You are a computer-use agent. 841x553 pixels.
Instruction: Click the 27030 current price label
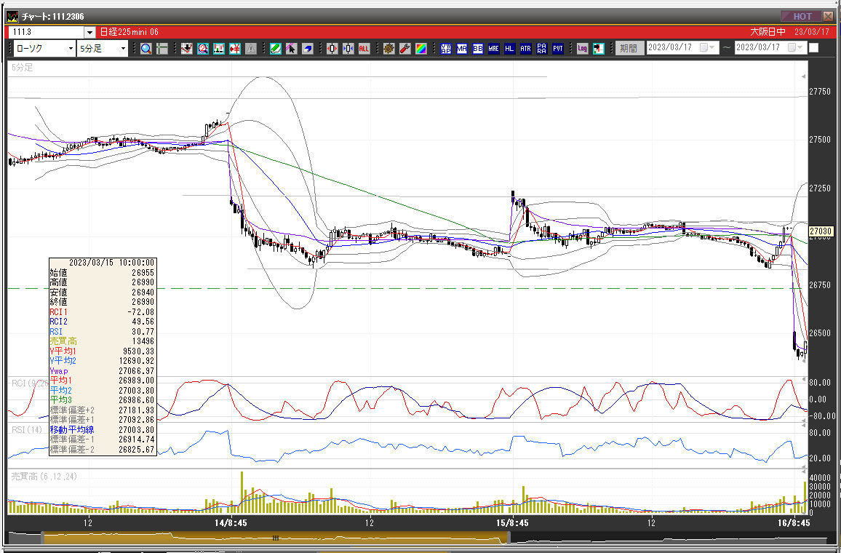click(x=821, y=231)
